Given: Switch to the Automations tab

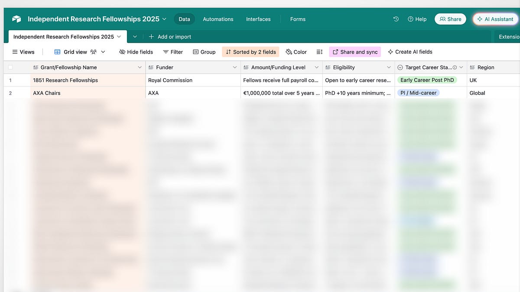Looking at the screenshot, I should point(218,19).
